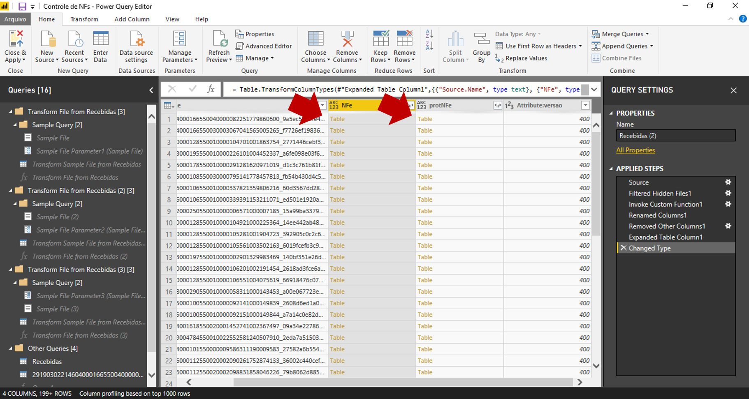Click the query Name input field

(x=676, y=136)
